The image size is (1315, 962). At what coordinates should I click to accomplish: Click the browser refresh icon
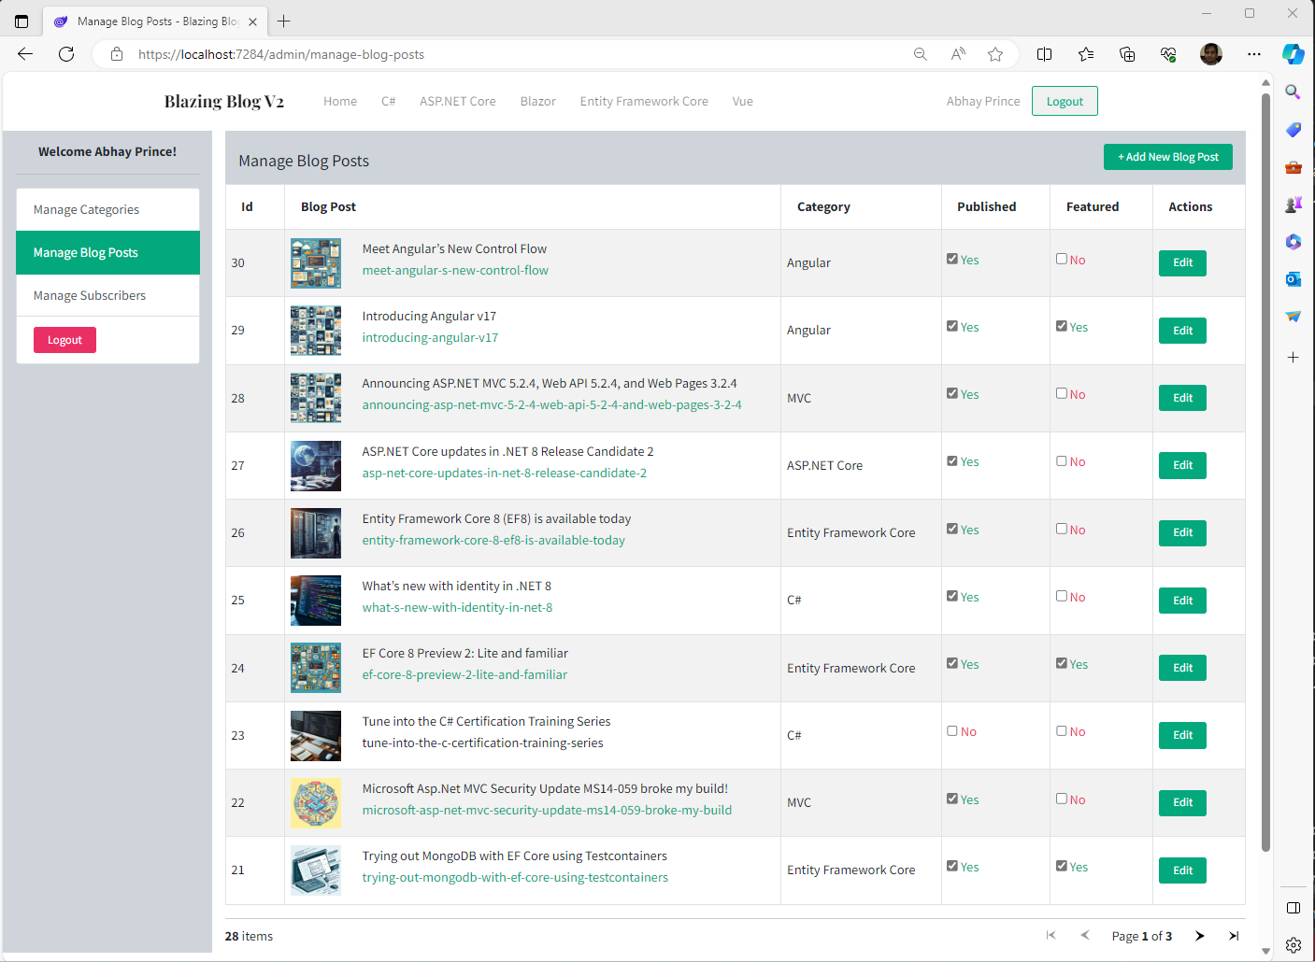click(x=66, y=54)
